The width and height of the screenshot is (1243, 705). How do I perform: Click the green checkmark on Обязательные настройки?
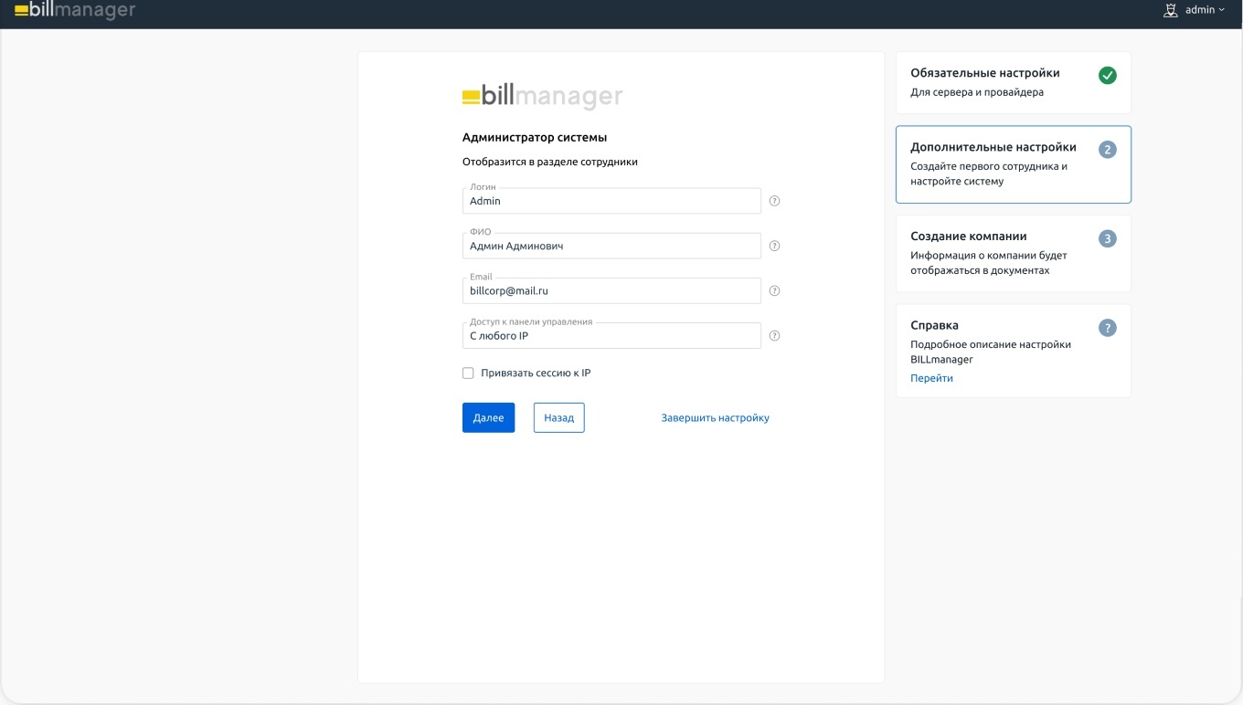[1107, 76]
